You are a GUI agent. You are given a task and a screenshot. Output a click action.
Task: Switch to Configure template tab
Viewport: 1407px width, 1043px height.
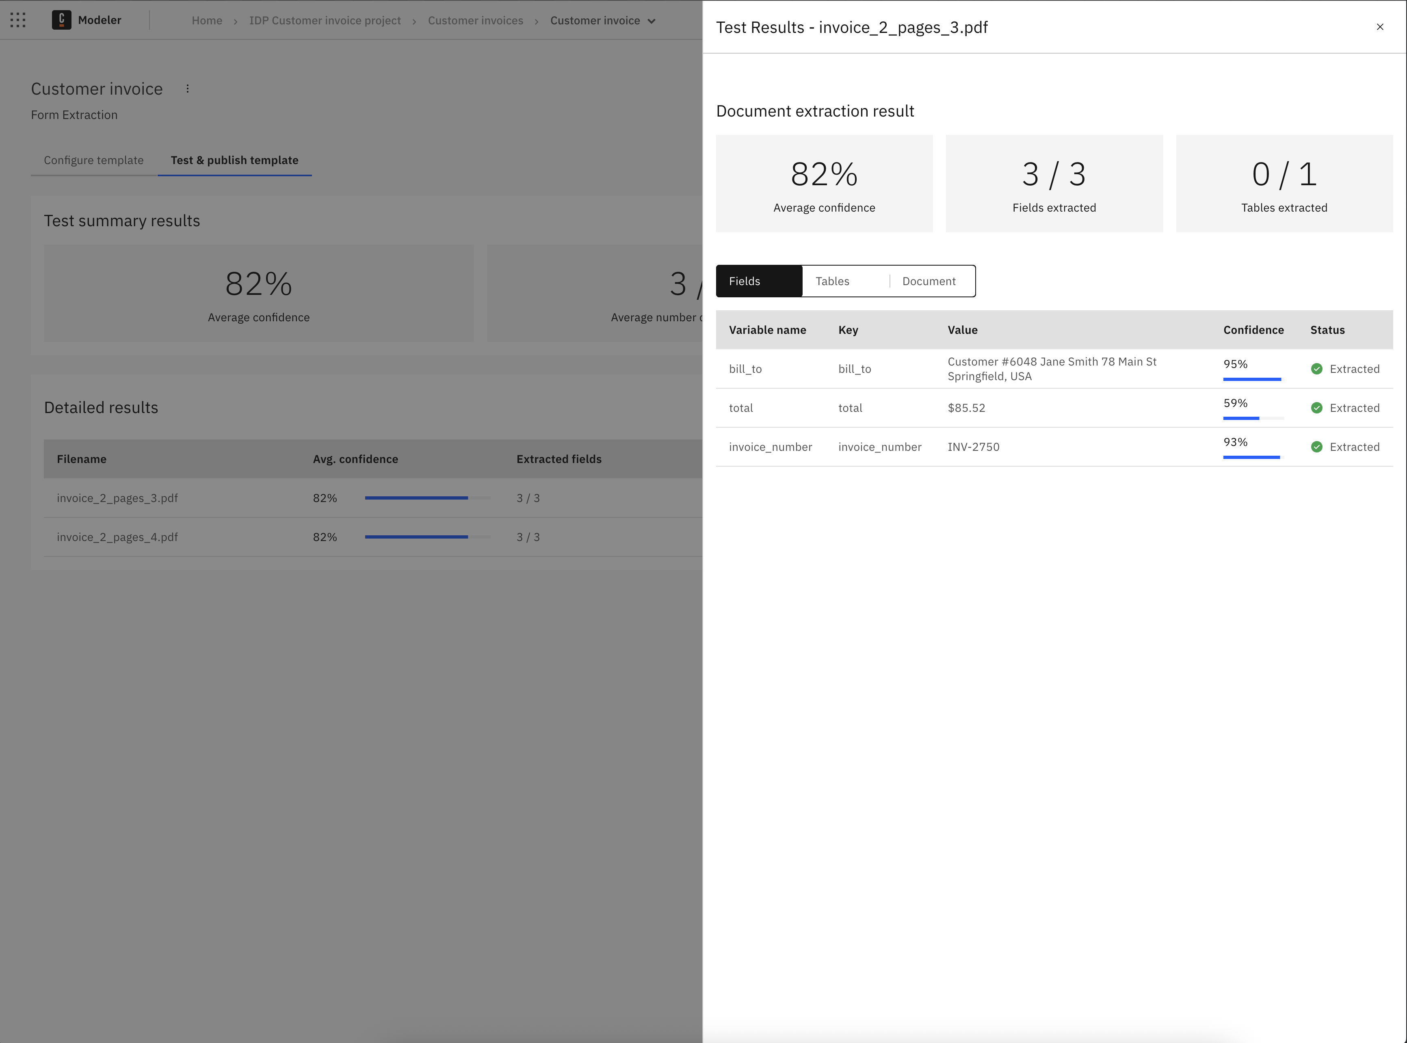[93, 160]
